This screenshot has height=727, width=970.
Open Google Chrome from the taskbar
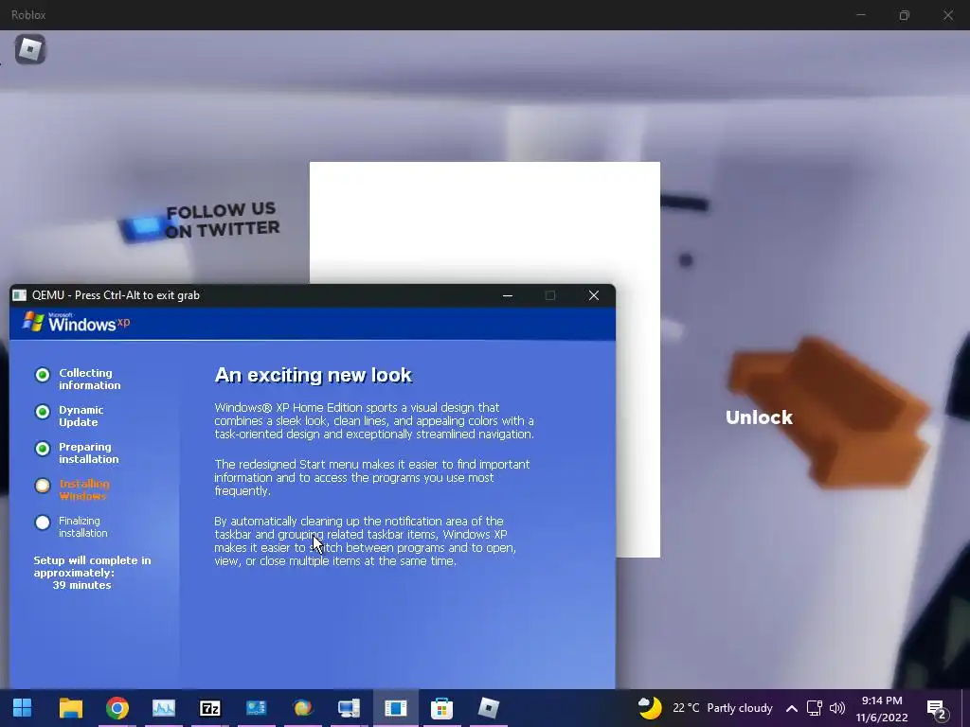point(117,708)
